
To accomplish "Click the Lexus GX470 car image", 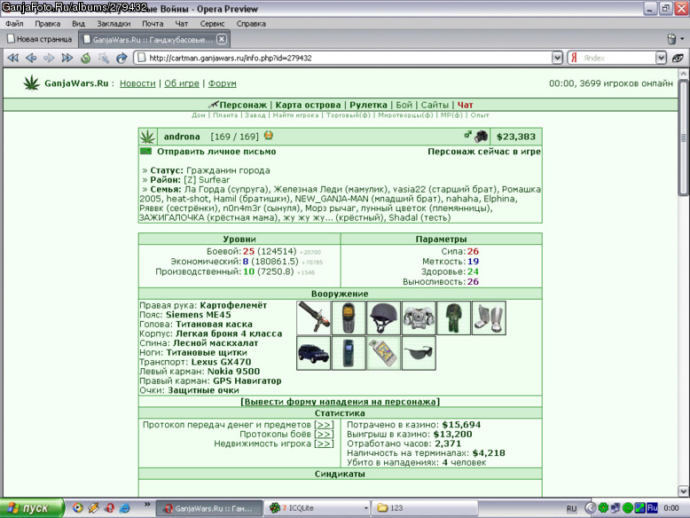I will coord(313,353).
